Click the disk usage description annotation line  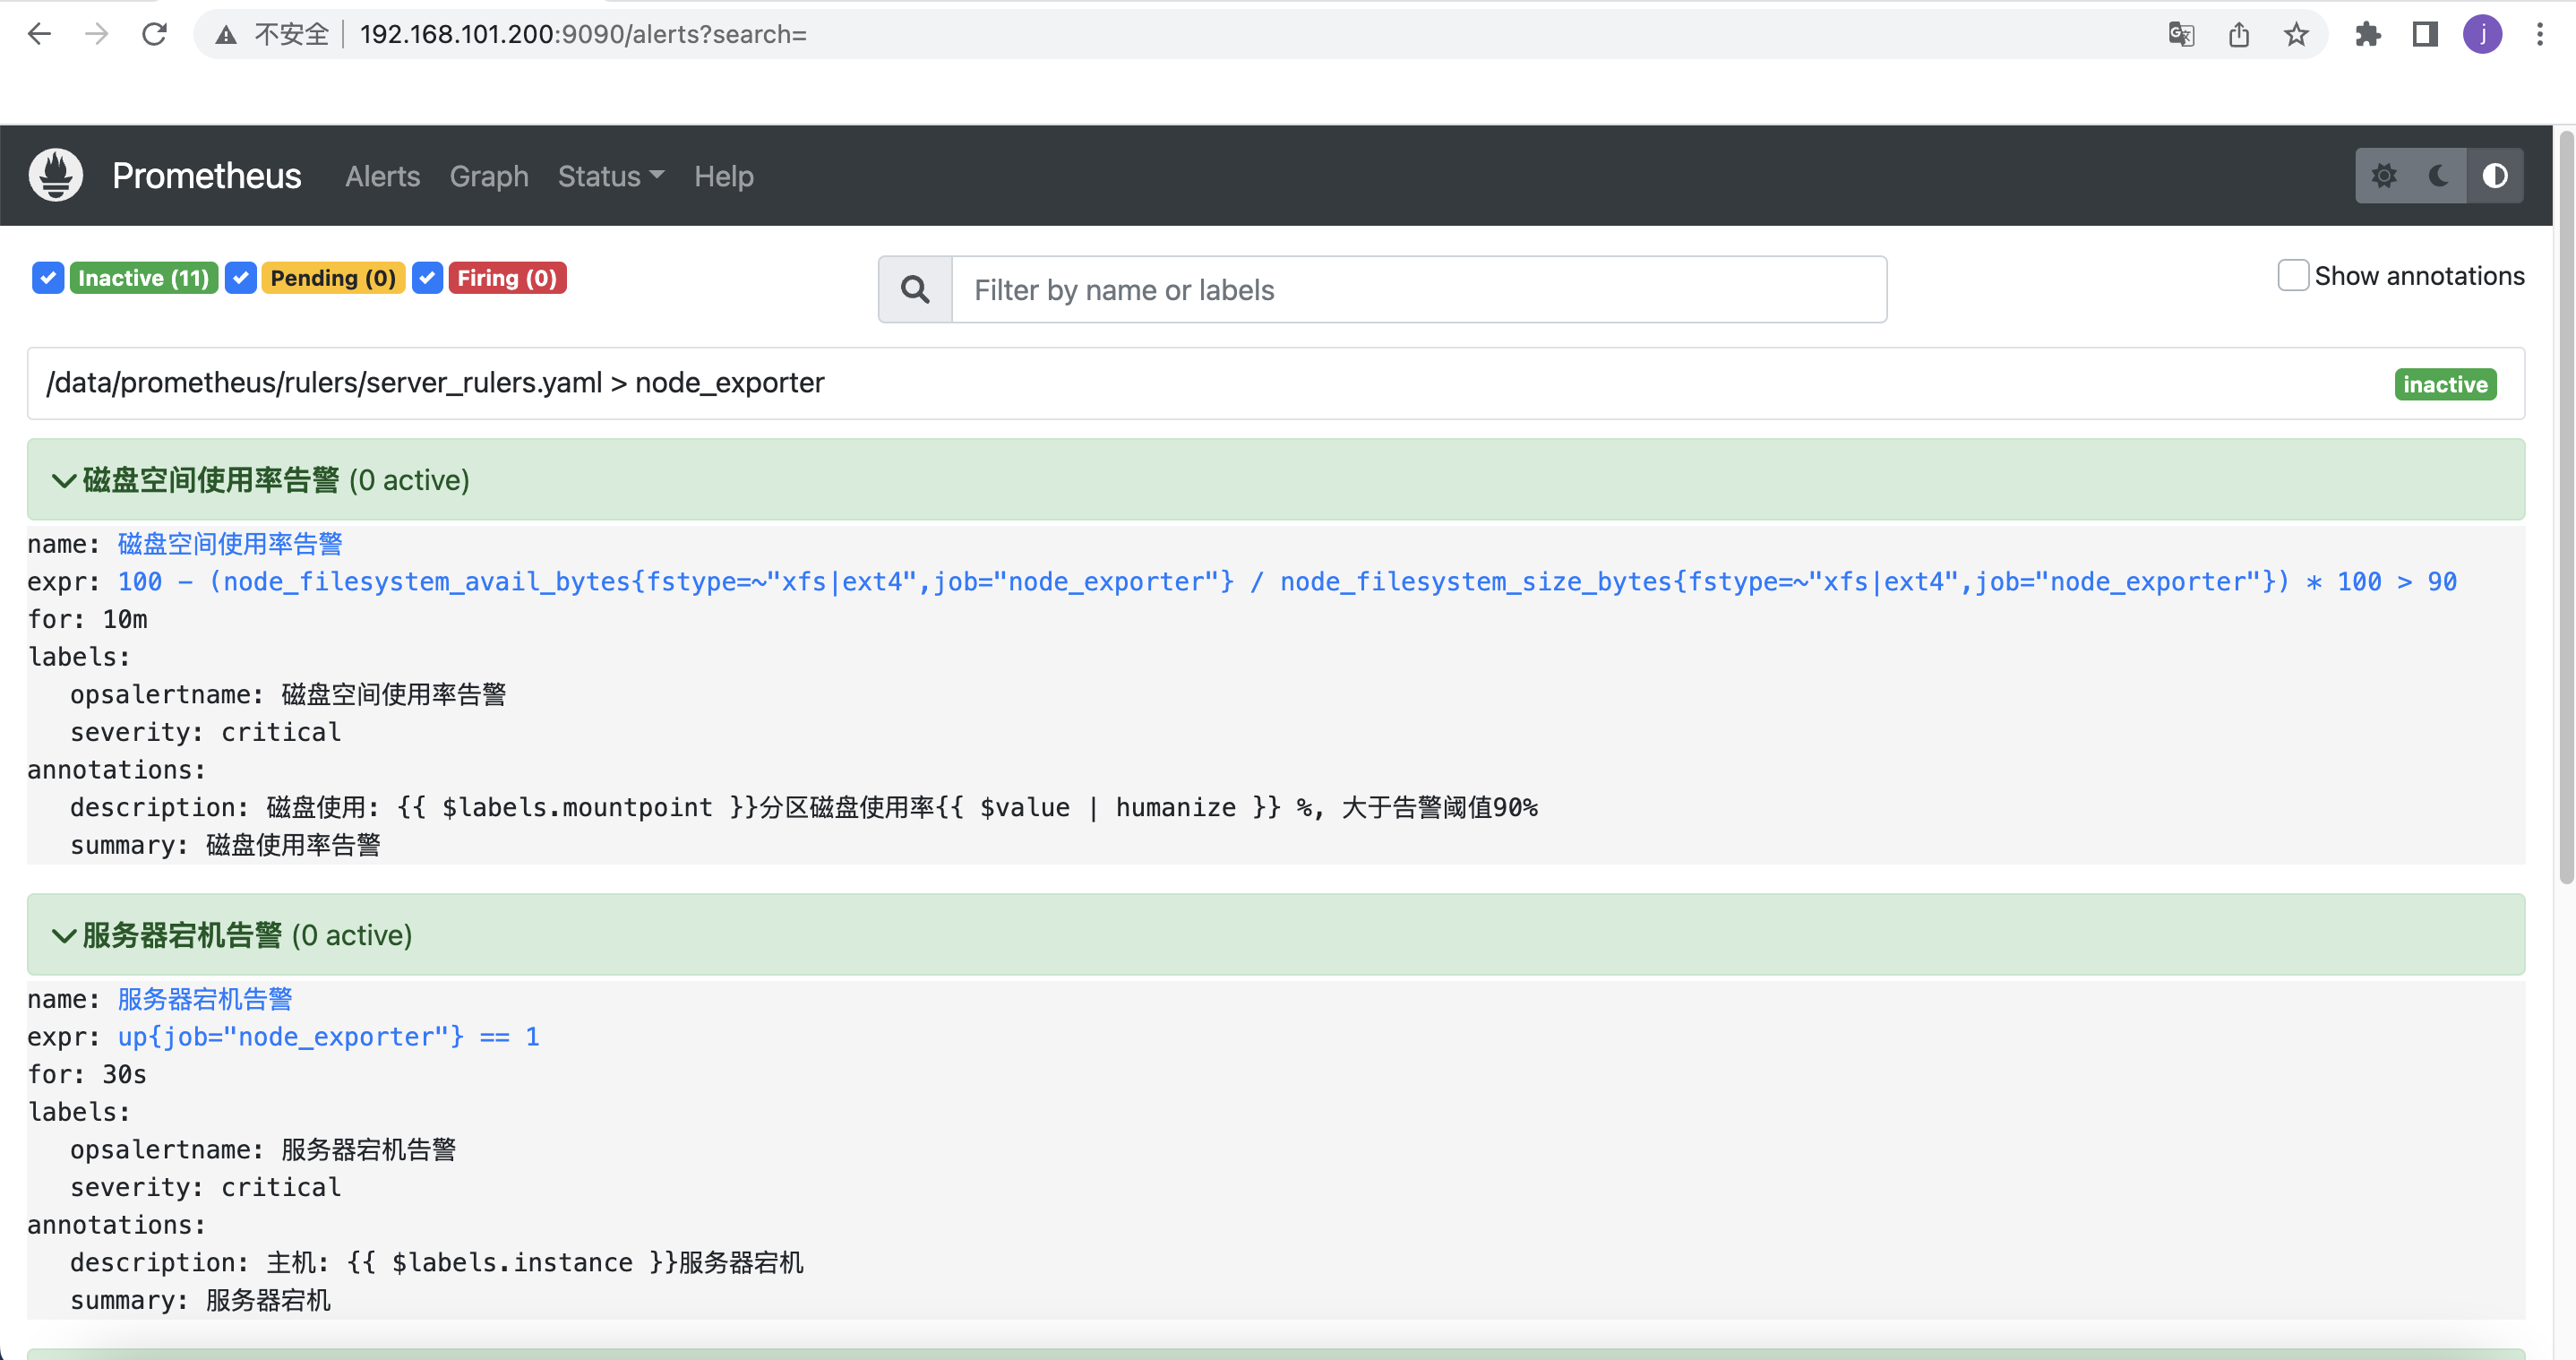pyautogui.click(x=804, y=808)
